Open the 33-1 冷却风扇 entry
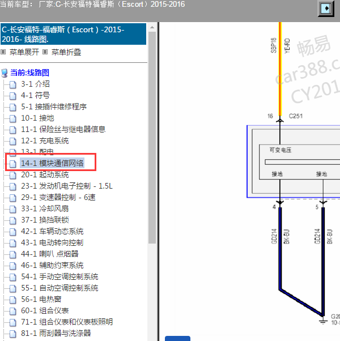340x341 pixels. (x=45, y=208)
